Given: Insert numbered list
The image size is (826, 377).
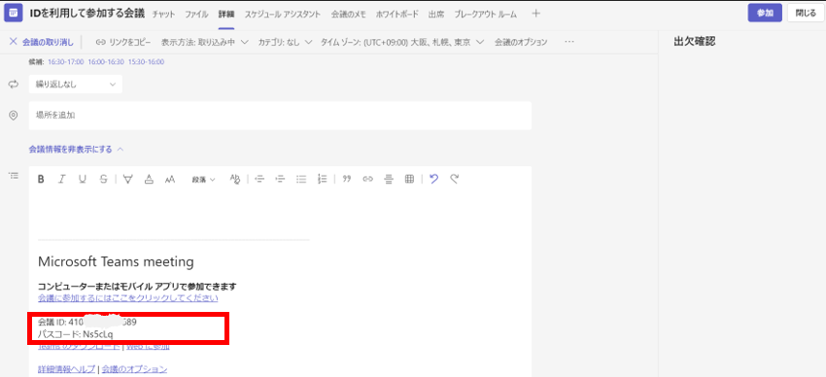Looking at the screenshot, I should 323,179.
